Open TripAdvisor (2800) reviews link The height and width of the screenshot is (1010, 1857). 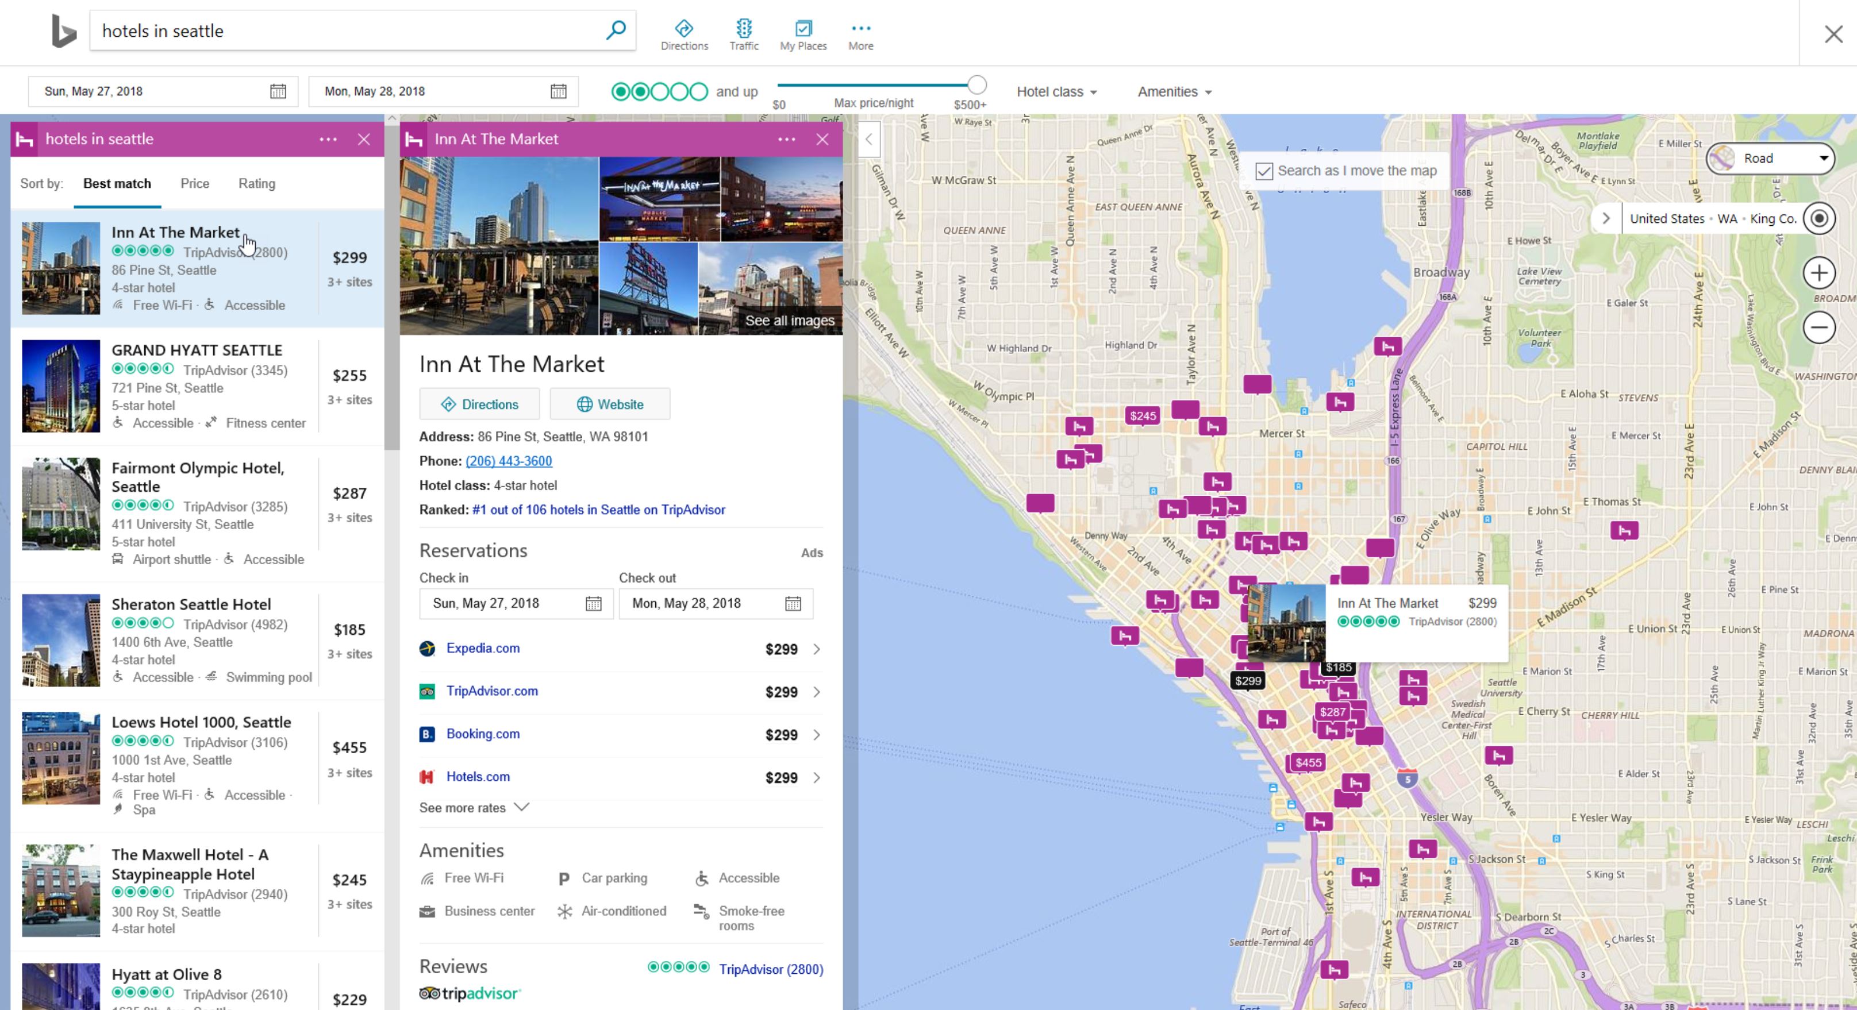click(771, 969)
